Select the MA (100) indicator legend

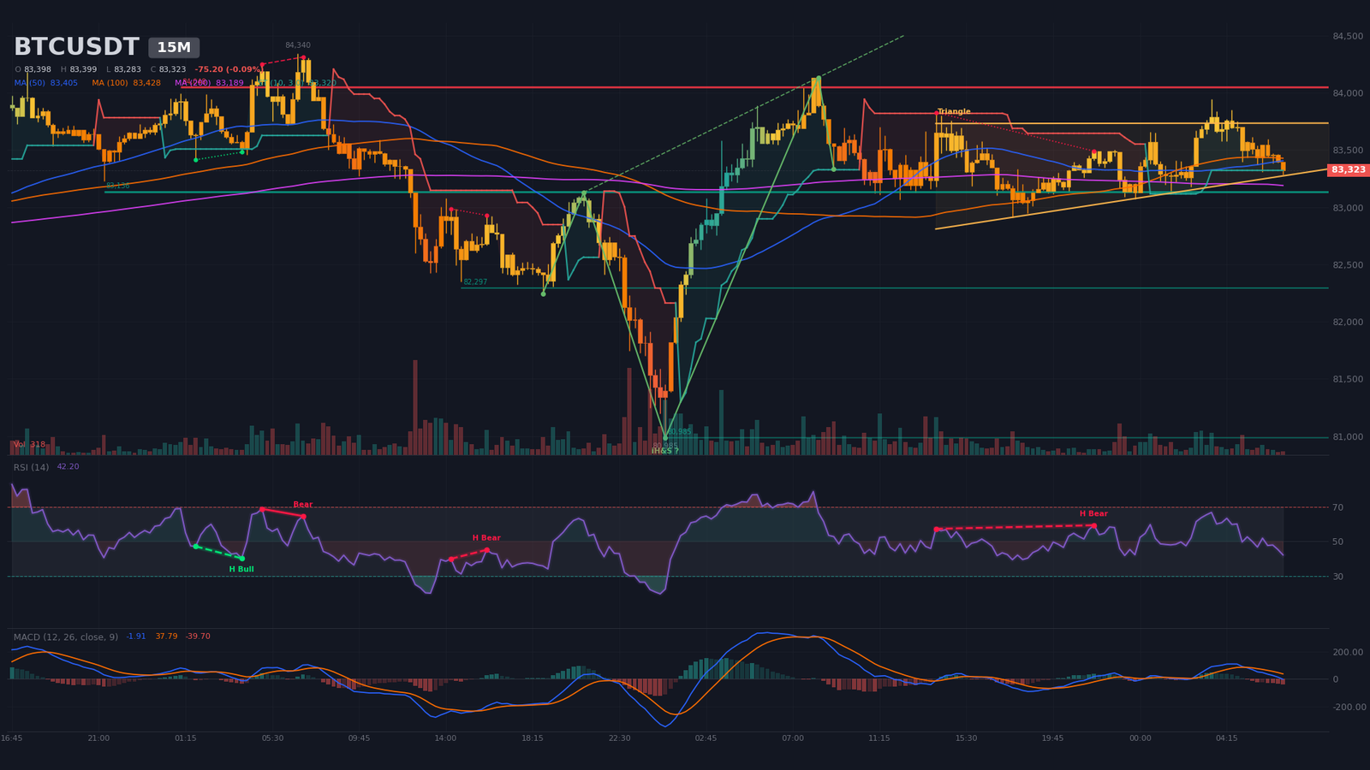click(x=126, y=83)
